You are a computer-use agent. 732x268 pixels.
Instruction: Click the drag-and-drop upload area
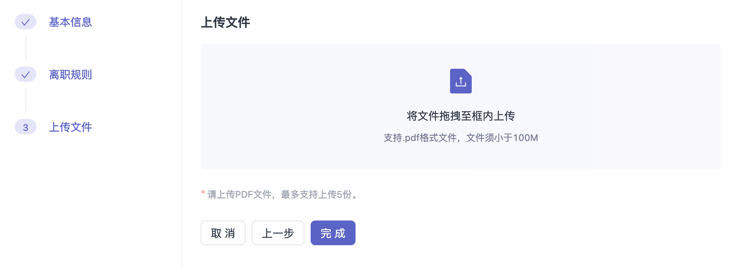(x=461, y=107)
